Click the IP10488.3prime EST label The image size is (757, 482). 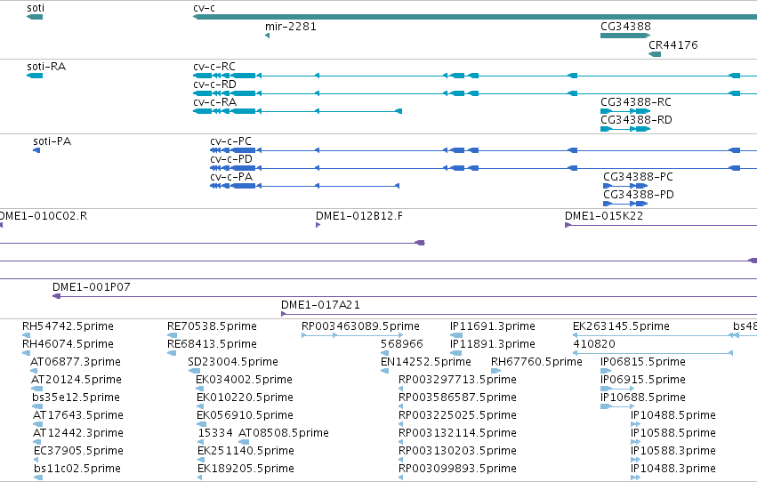[x=673, y=470]
